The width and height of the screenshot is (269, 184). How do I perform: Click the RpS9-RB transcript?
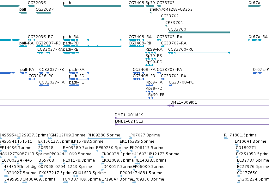[x=150, y=59]
